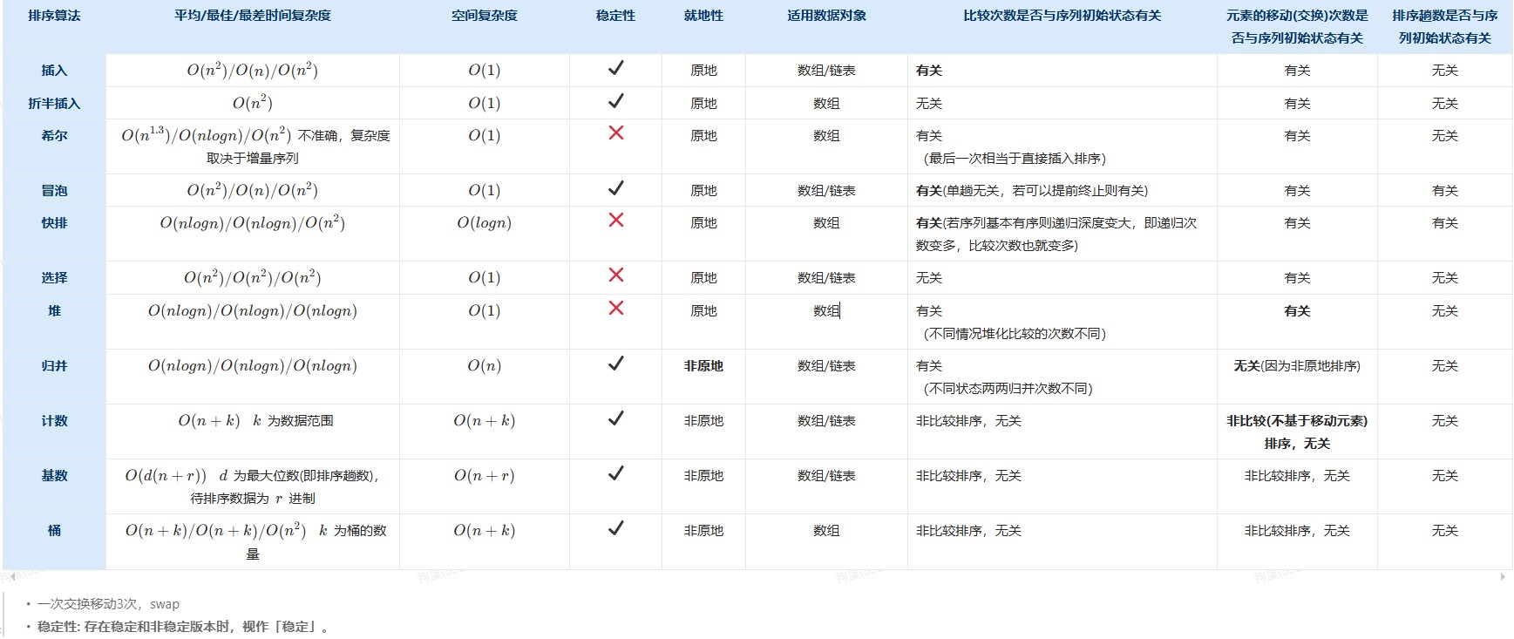Click the red cross in the 快排 row

click(615, 220)
